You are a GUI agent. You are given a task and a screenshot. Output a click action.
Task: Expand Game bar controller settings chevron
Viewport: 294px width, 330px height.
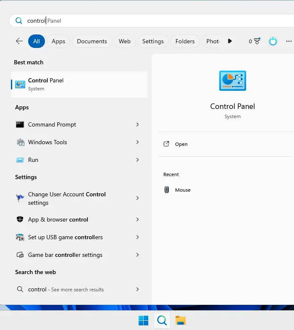point(137,255)
